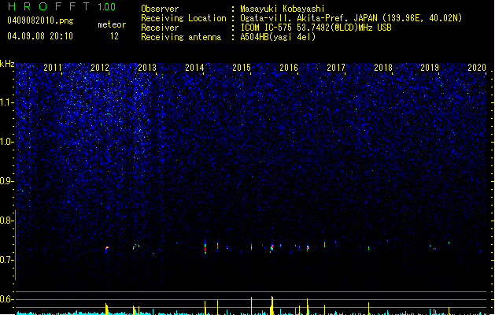Click time marker 2018
This screenshot has height=315, width=495.
383,68
